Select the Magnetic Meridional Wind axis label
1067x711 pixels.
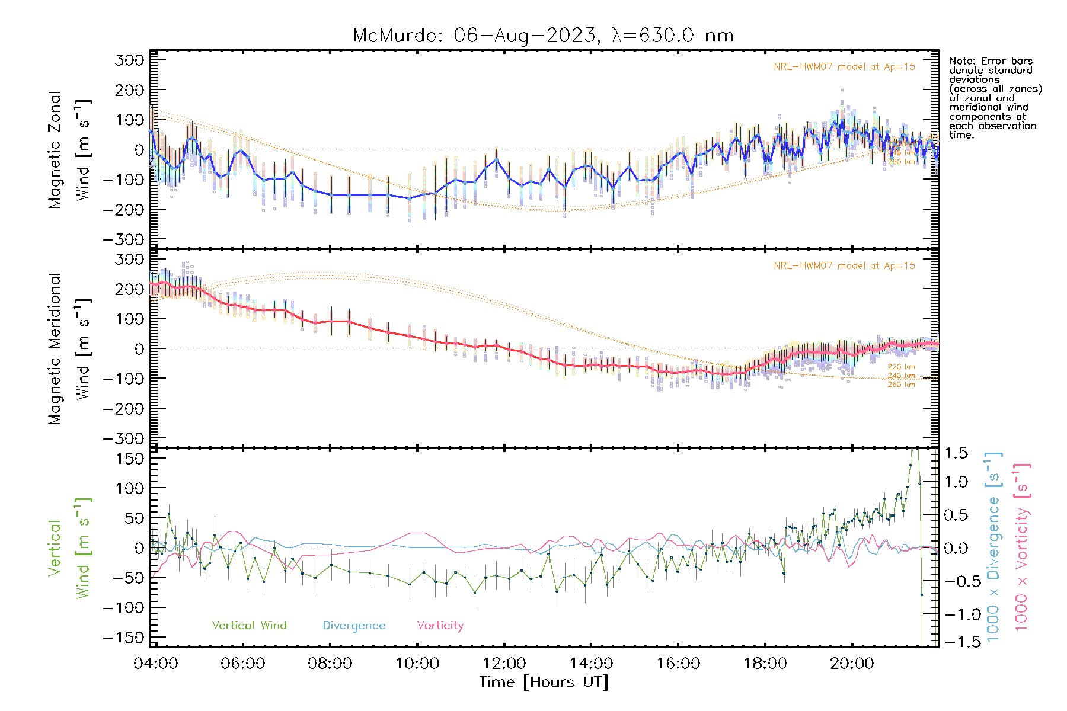[69, 348]
